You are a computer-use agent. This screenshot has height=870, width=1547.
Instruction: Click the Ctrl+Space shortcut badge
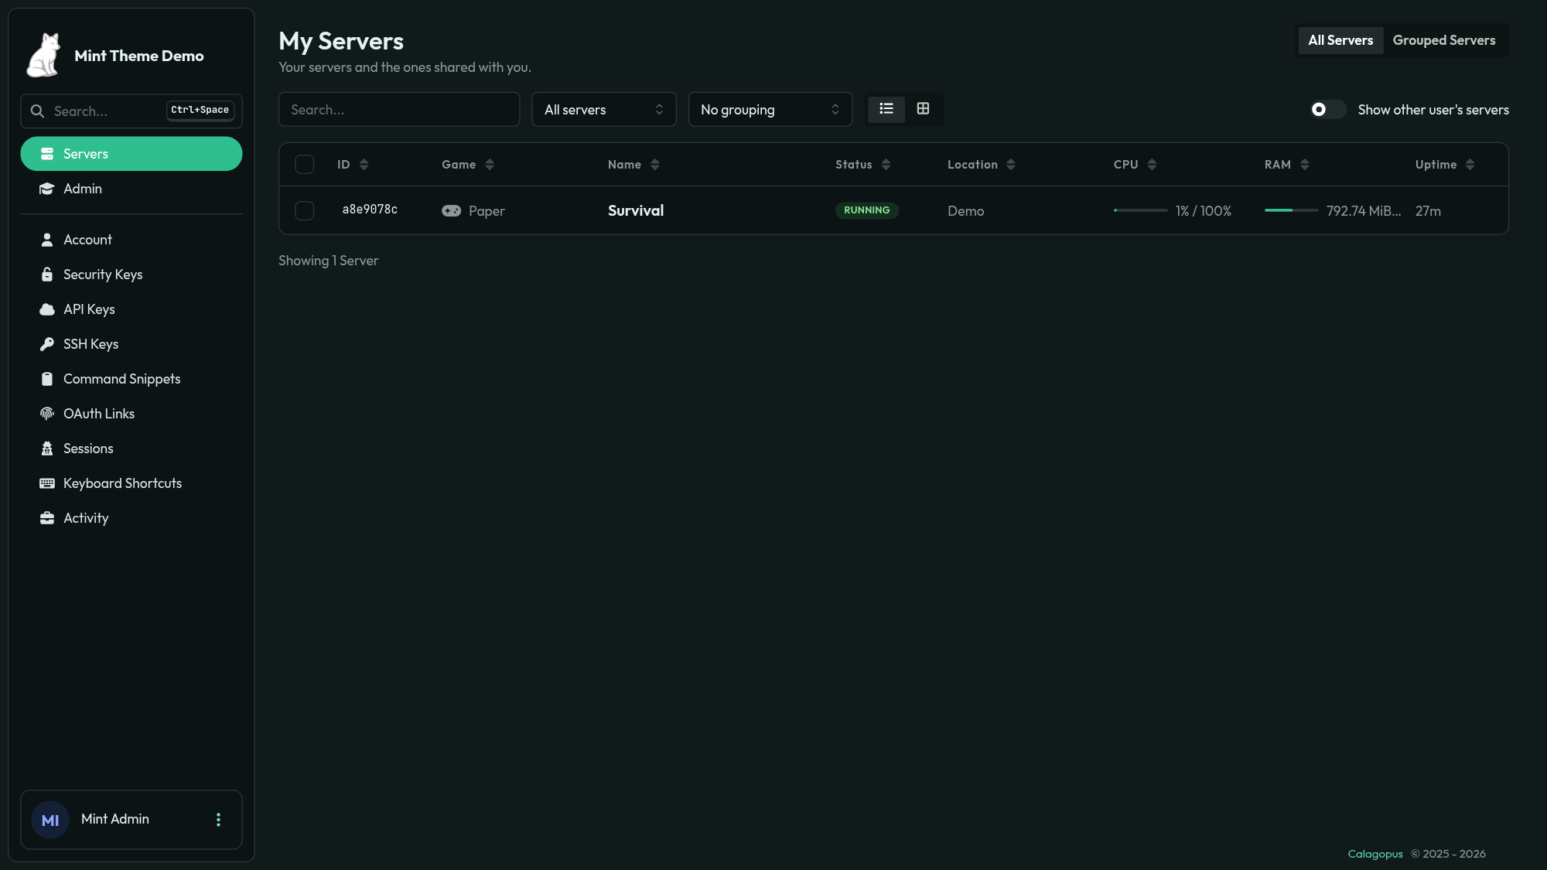200,111
